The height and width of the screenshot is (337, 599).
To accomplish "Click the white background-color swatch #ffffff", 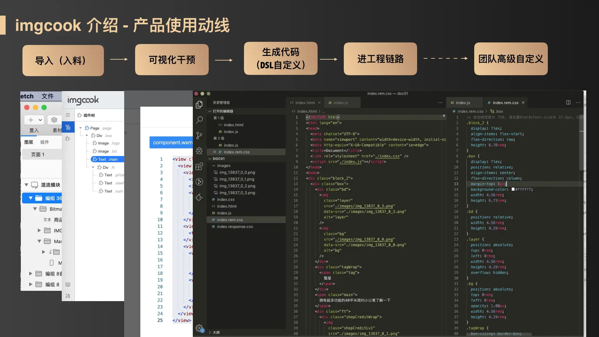I will point(513,189).
